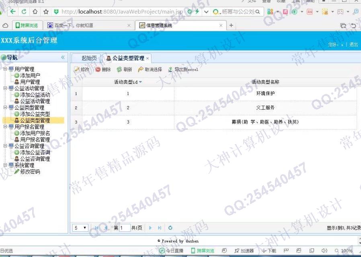Screen dimensions: 361x257
Task: Collapse the 导航 panel with double chevron
Action: pos(63,57)
